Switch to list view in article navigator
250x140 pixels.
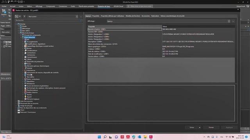[x=20, y=16]
